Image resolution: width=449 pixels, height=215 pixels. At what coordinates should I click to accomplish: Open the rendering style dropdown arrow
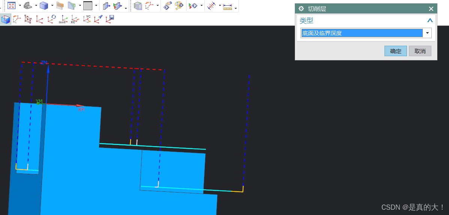click(x=52, y=6)
